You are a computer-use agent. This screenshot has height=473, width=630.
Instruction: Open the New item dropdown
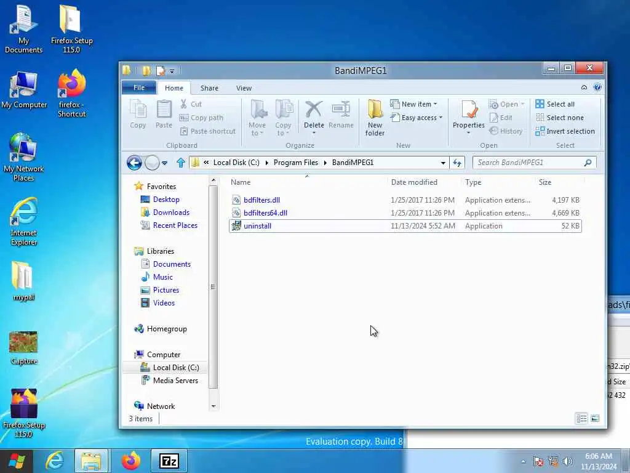[x=414, y=104]
